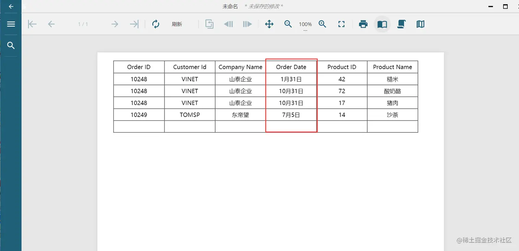Switch to single page view
Viewport: 519px width, 251px height.
coord(382,24)
